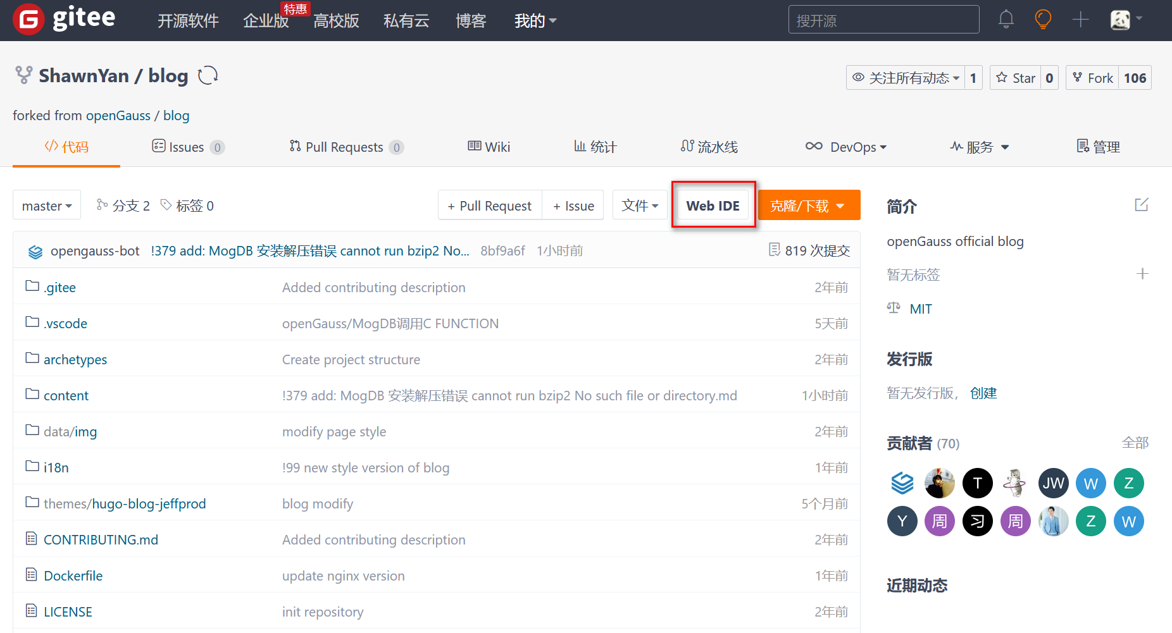Click the MIT license link
Viewport: 1172px width, 633px height.
tap(921, 309)
